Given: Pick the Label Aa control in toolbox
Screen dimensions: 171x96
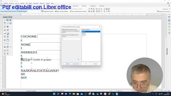Looking at the screenshot, I should tap(5, 47).
